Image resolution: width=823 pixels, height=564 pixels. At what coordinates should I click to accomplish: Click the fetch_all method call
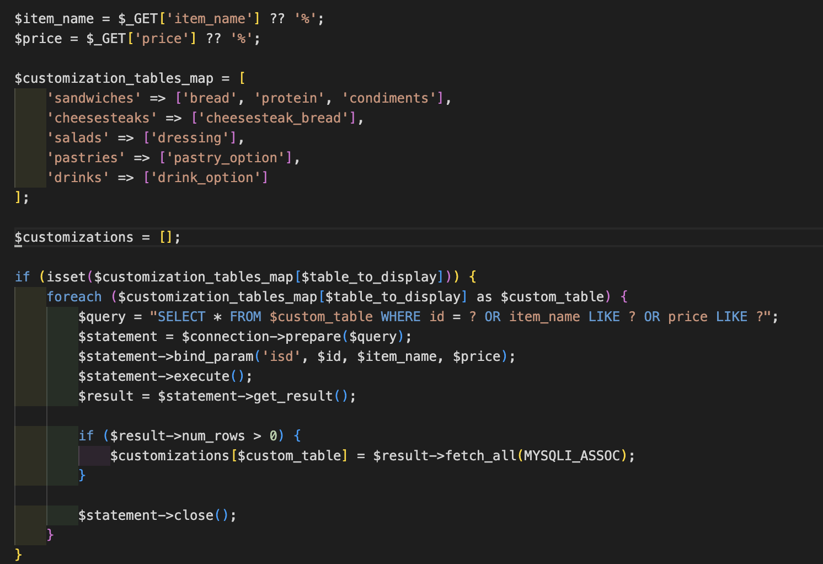pos(480,456)
